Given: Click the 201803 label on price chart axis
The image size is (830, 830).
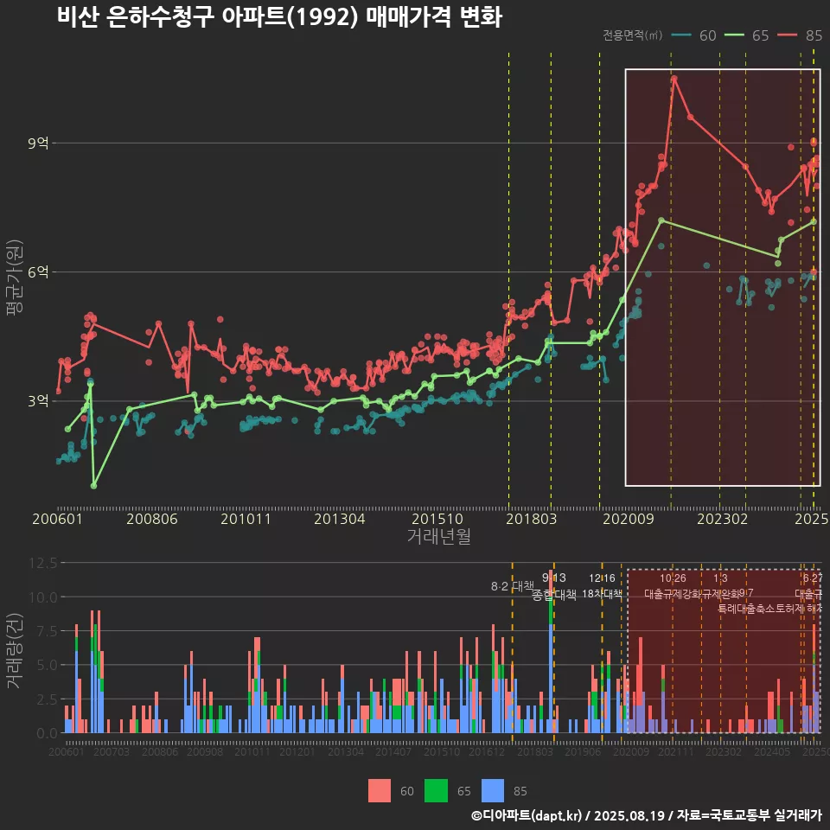Looking at the screenshot, I should click(531, 519).
